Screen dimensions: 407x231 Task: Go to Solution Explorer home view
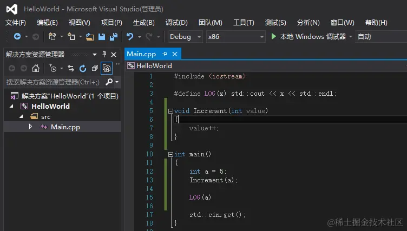36,68
